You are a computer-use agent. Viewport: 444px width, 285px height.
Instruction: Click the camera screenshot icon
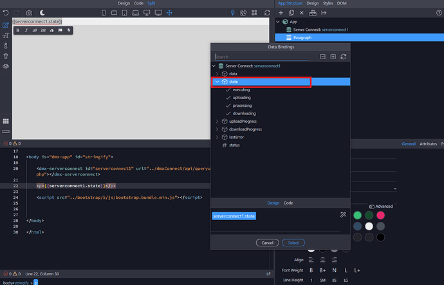29,13
